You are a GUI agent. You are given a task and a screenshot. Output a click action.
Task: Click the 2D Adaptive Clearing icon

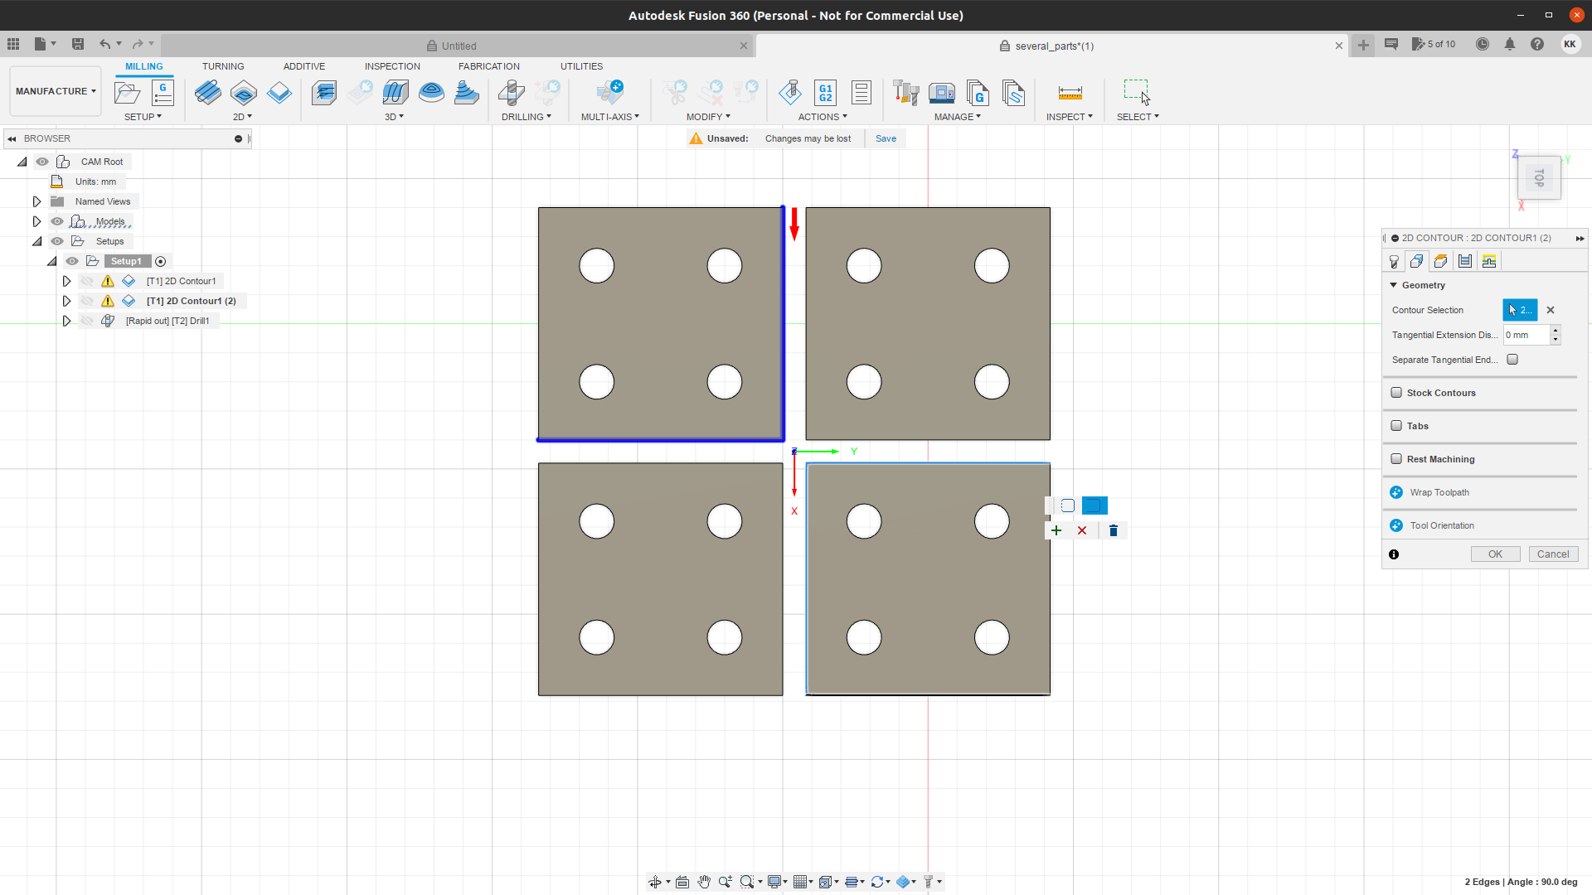207,92
